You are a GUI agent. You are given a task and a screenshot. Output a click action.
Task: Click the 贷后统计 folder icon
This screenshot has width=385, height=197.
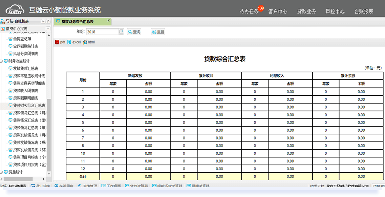(6, 172)
